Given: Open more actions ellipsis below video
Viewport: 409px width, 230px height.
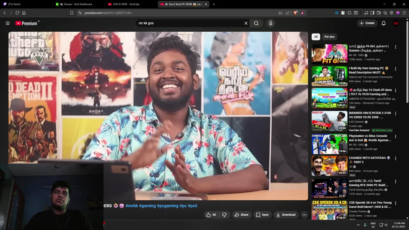Looking at the screenshot, I should tap(304, 215).
